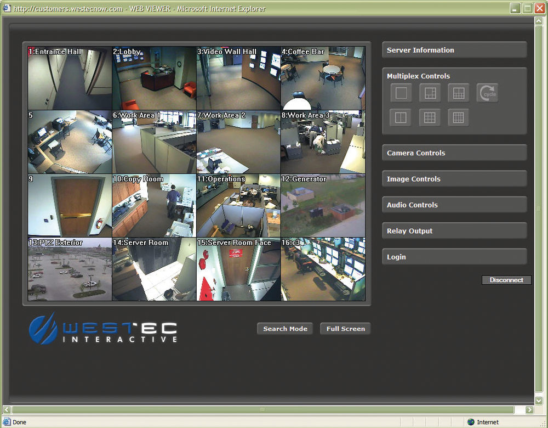The height and width of the screenshot is (428, 548).
Task: Select the 12:Generator camera feed
Action: point(323,206)
